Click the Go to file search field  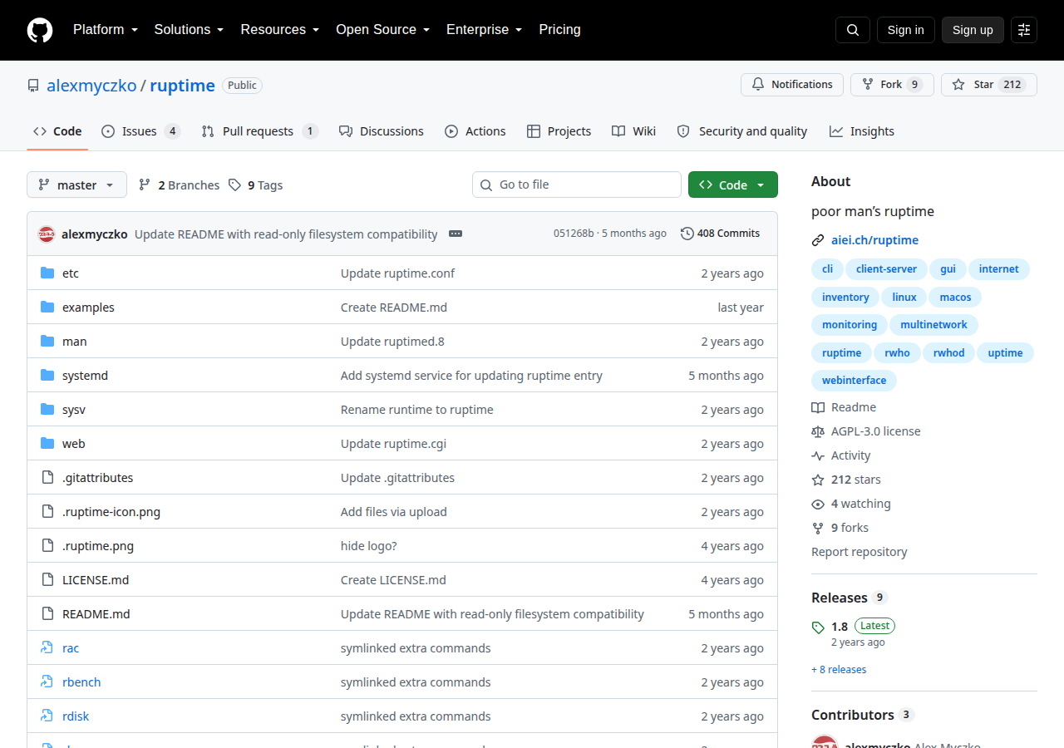pos(577,185)
